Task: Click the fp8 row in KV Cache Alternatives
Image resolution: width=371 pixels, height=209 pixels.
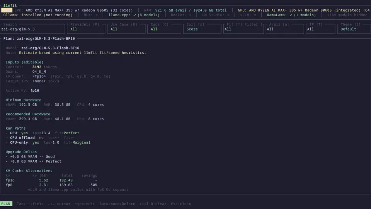Action: click(x=51, y=185)
